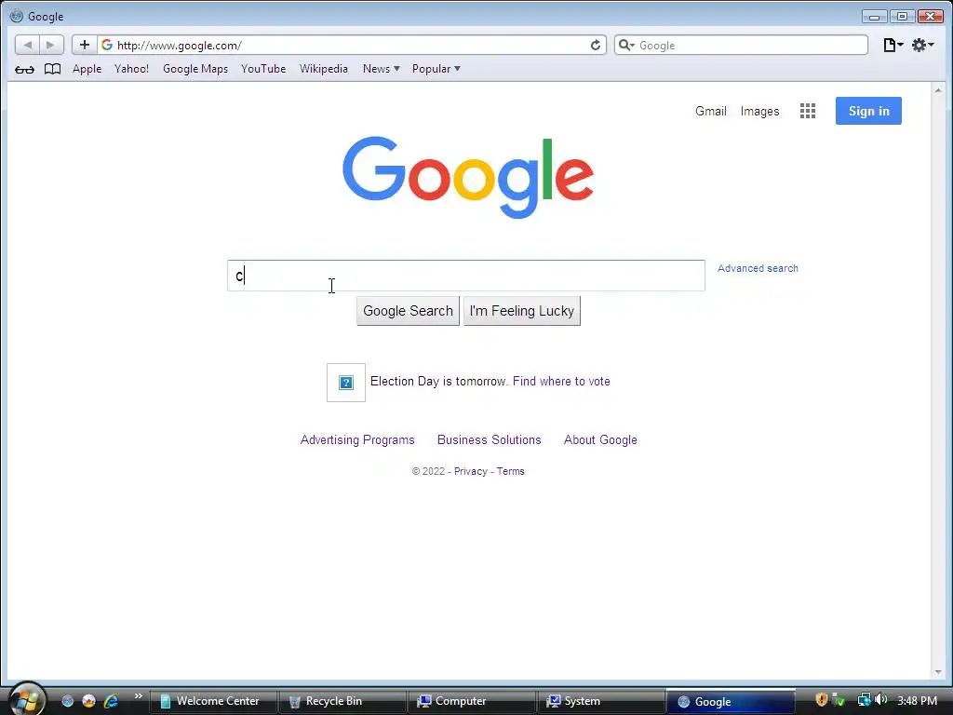Open the Yahoo! bookmark

pyautogui.click(x=131, y=69)
